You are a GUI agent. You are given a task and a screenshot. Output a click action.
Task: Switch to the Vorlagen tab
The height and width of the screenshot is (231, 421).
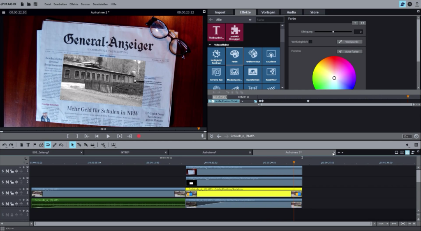(268, 12)
